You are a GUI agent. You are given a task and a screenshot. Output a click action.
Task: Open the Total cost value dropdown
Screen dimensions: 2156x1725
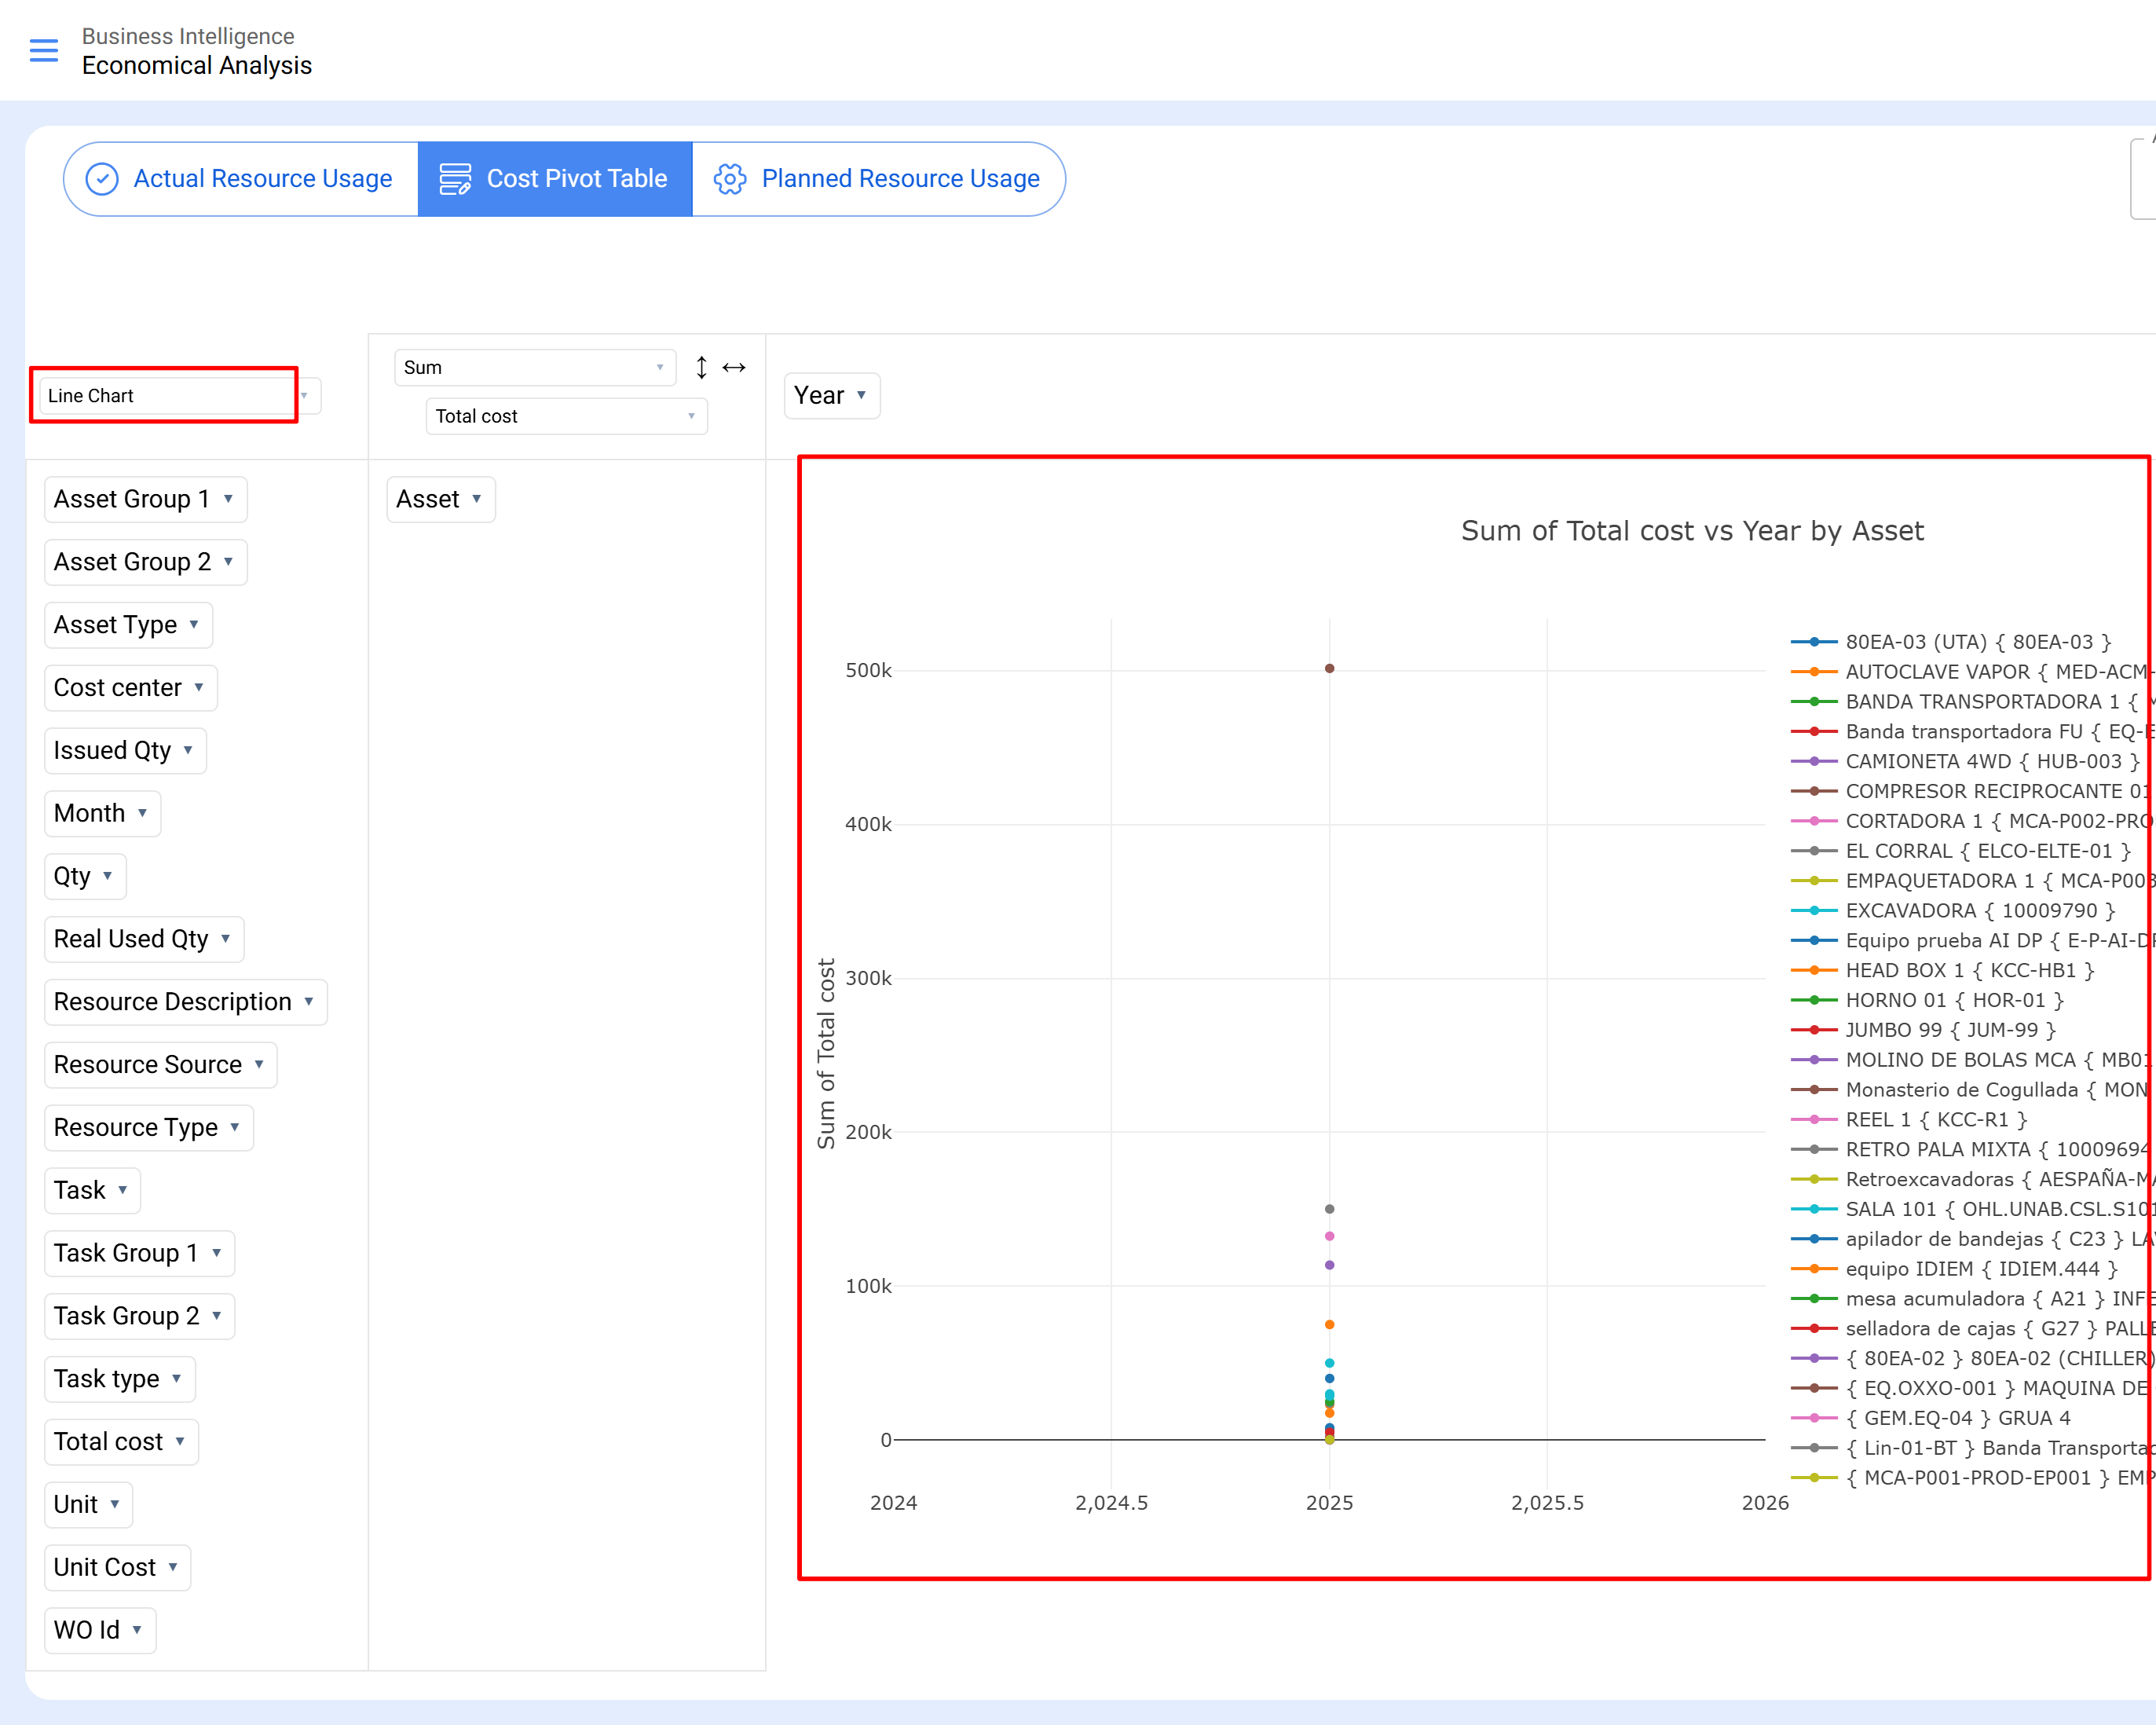(x=566, y=416)
